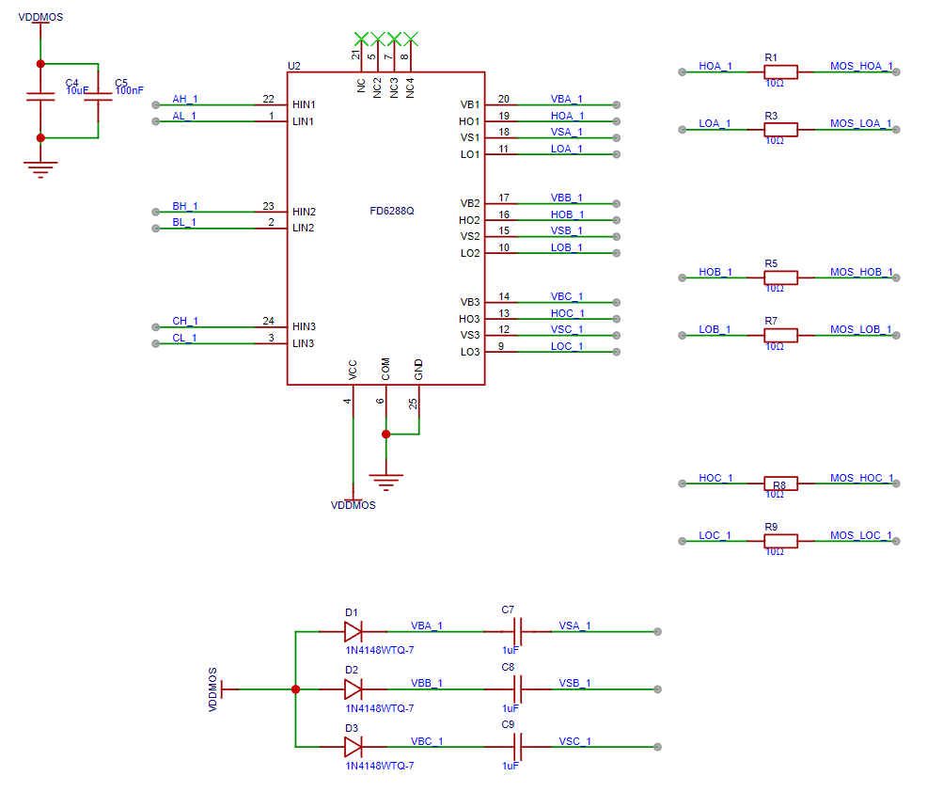Click VSB_1 label right of C8
Screen dimensions: 943x792
pos(574,683)
